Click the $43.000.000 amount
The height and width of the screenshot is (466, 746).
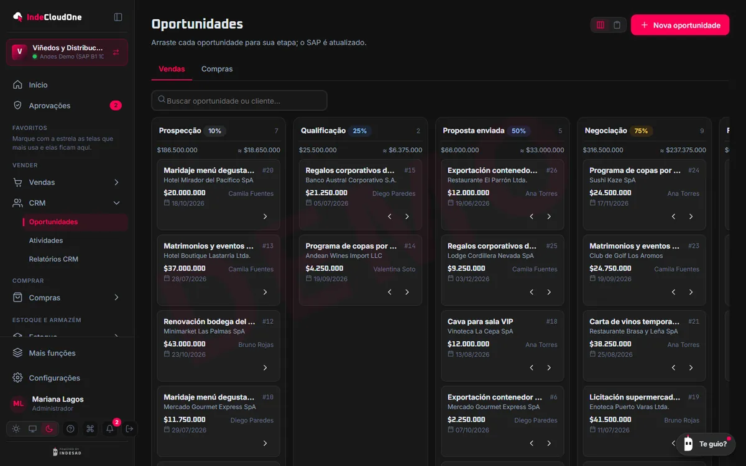click(185, 344)
